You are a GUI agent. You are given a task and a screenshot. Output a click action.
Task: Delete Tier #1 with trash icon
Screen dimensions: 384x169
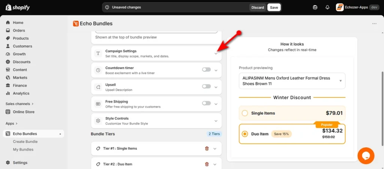tap(207, 148)
